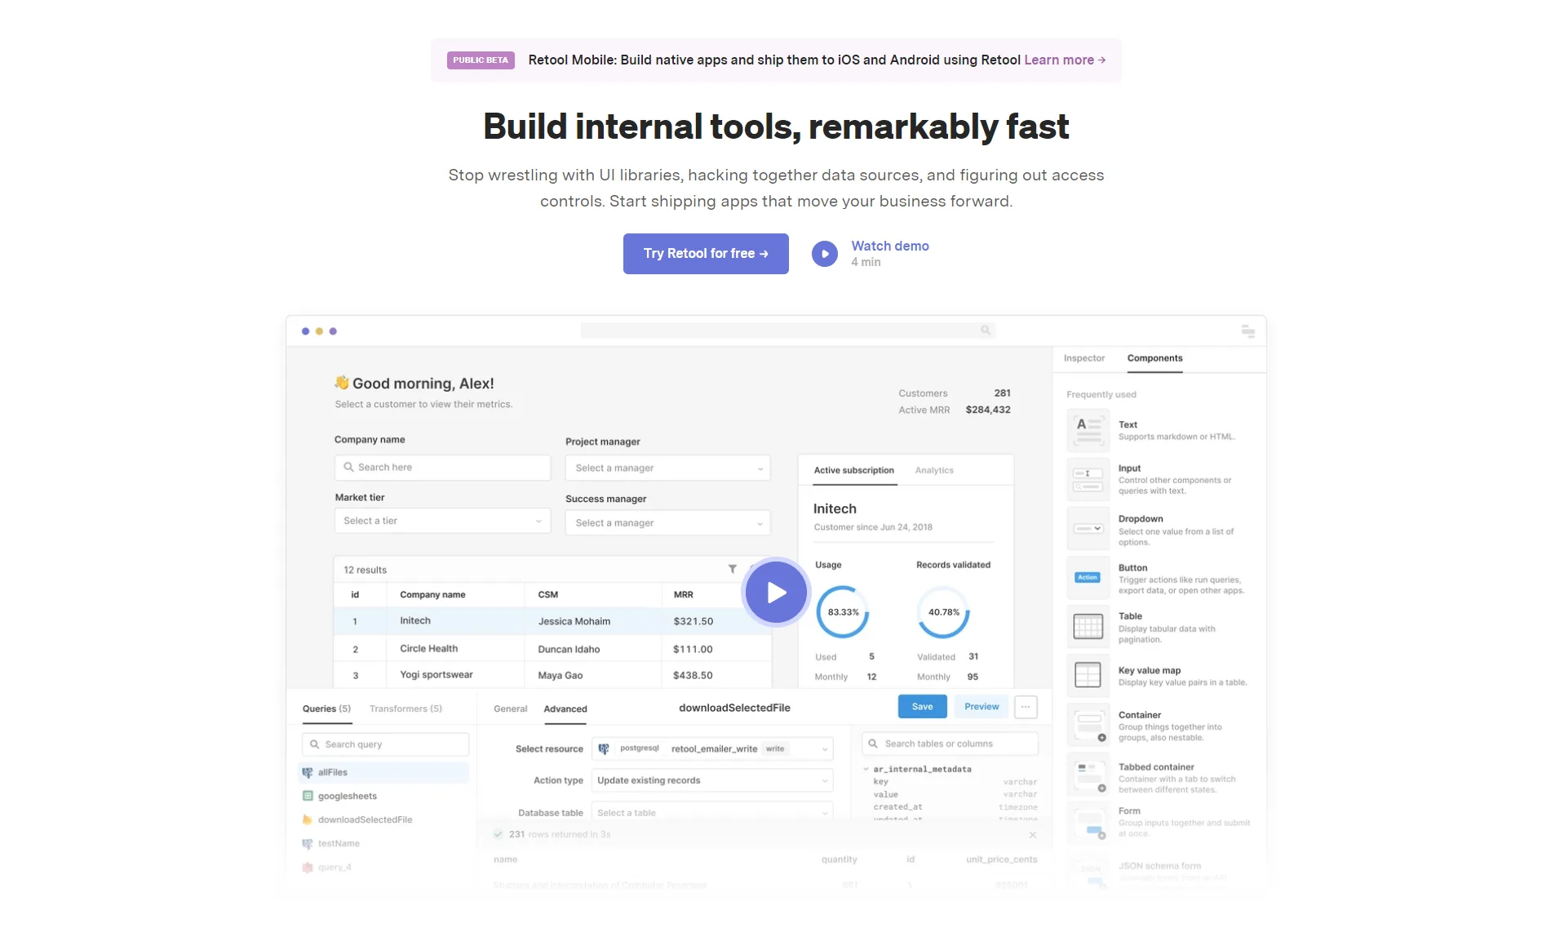
Task: Open the Queries (5) tab
Action: pos(326,708)
